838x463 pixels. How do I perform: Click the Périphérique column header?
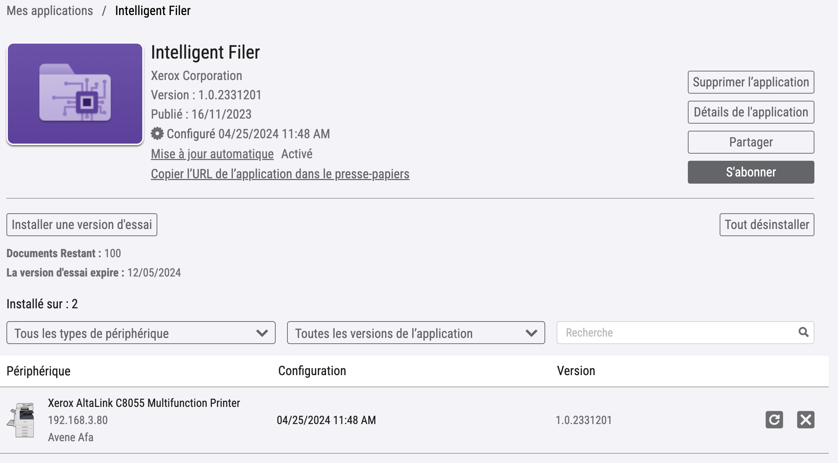38,371
